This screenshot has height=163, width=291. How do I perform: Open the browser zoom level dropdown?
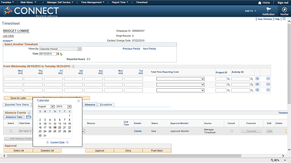tap(285, 160)
